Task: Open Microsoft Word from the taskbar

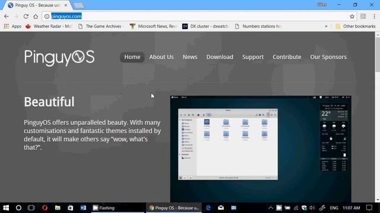Action: click(x=83, y=208)
